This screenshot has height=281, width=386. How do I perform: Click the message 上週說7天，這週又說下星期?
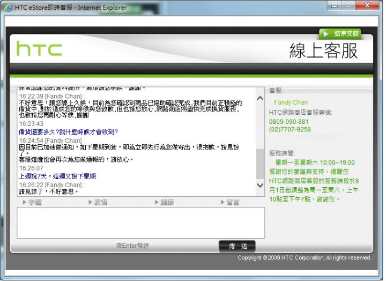pyautogui.click(x=57, y=176)
